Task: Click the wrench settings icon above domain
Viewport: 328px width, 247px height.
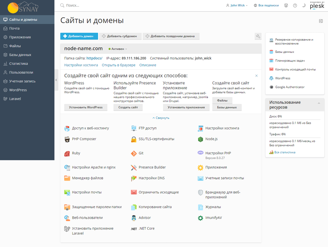Action: tap(258, 36)
